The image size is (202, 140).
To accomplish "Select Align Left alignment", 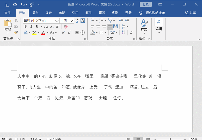I will tap(92, 27).
